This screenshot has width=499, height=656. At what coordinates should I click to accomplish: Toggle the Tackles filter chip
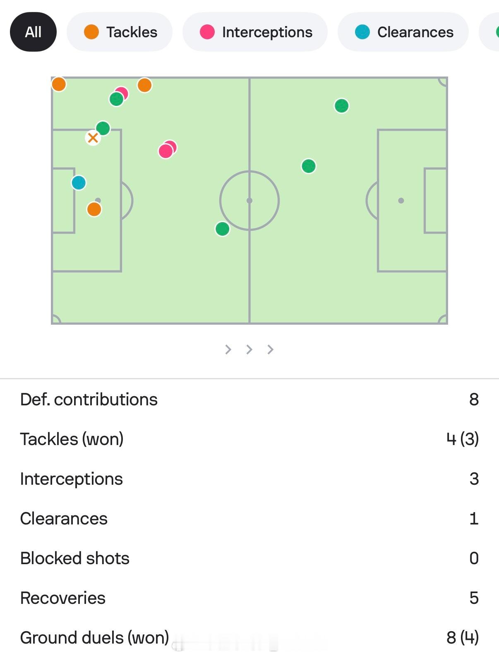(x=120, y=32)
